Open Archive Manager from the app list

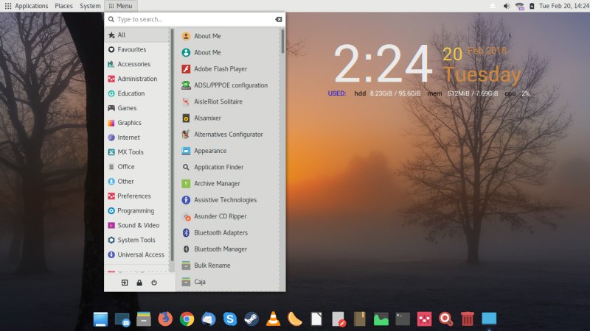pos(216,183)
